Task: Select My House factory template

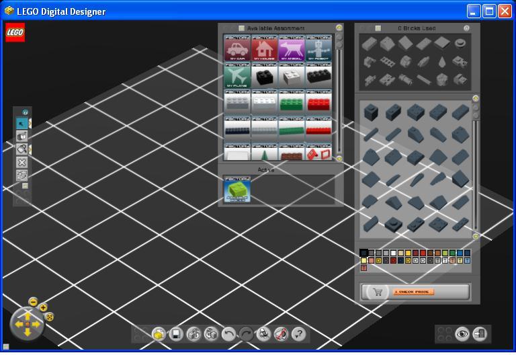Action: click(264, 48)
